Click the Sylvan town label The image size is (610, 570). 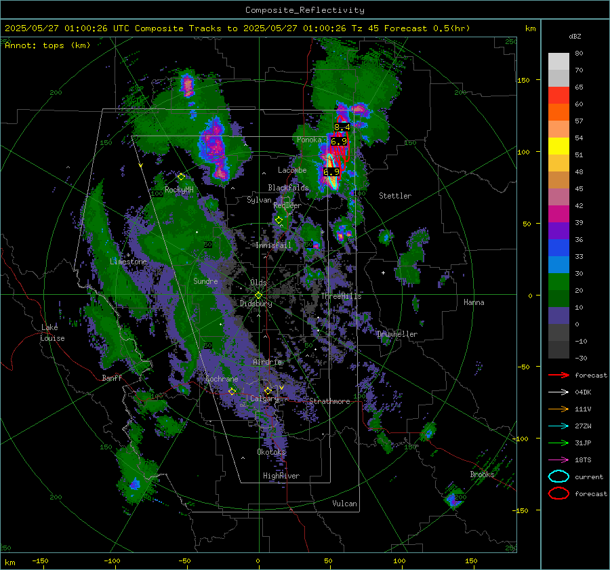(x=259, y=200)
